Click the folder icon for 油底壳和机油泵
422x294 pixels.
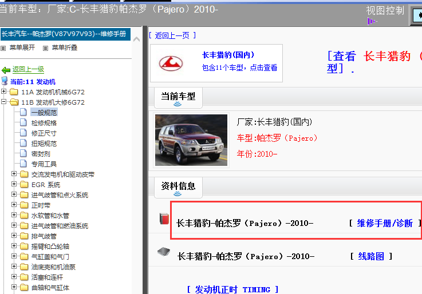coord(24,267)
